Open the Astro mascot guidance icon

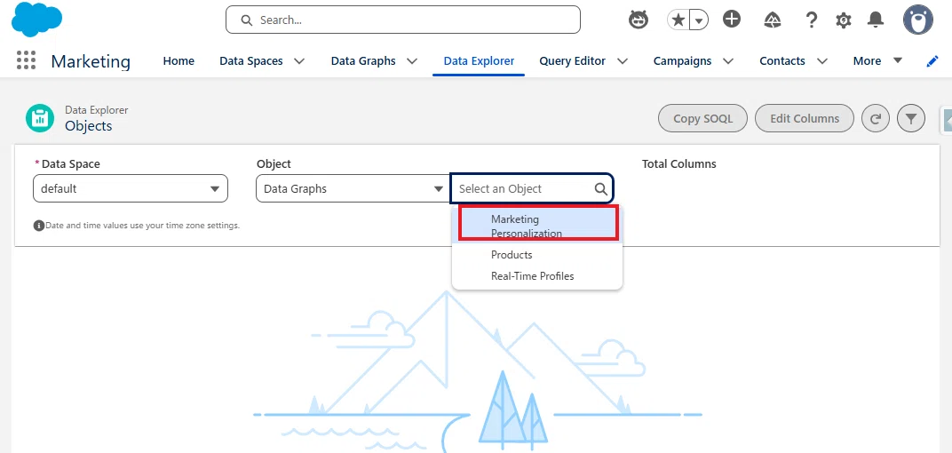click(x=639, y=20)
